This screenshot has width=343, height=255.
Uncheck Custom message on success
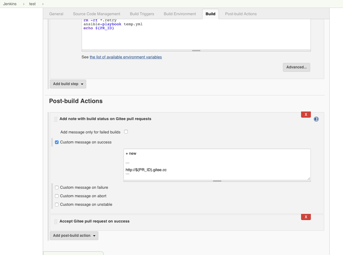(x=57, y=142)
